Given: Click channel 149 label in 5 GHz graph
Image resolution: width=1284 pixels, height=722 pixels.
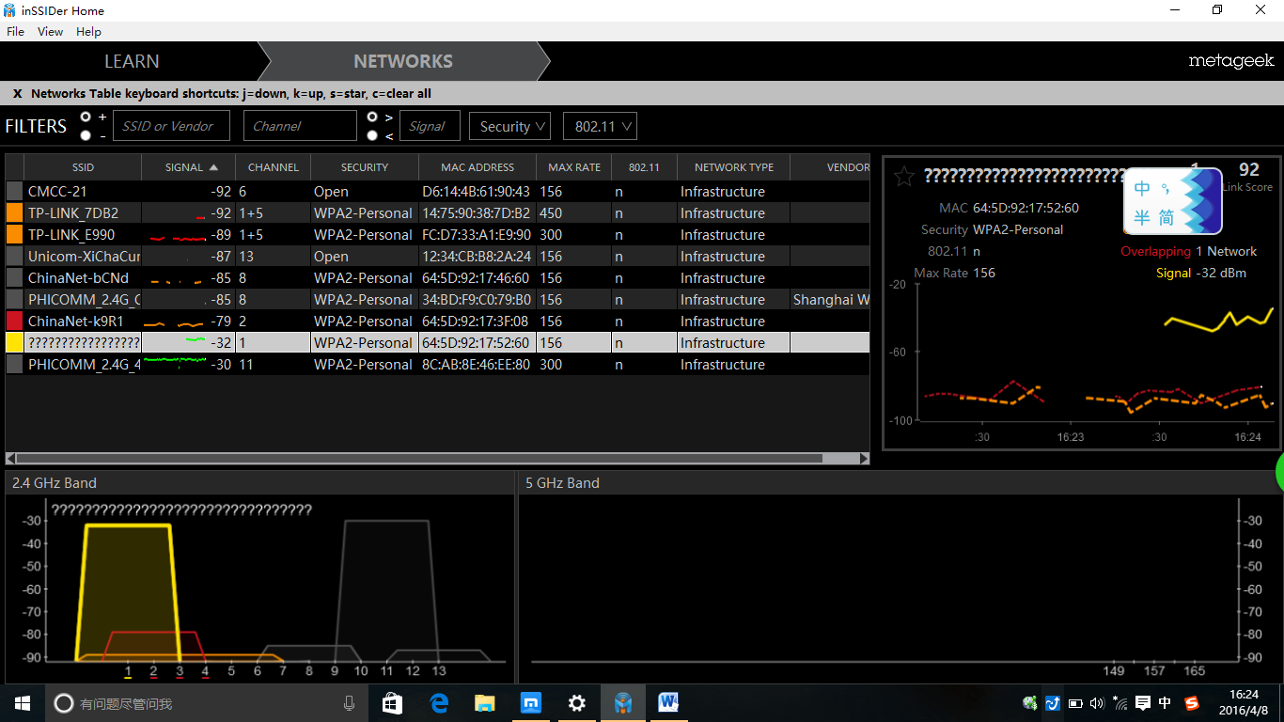Looking at the screenshot, I should (1114, 671).
